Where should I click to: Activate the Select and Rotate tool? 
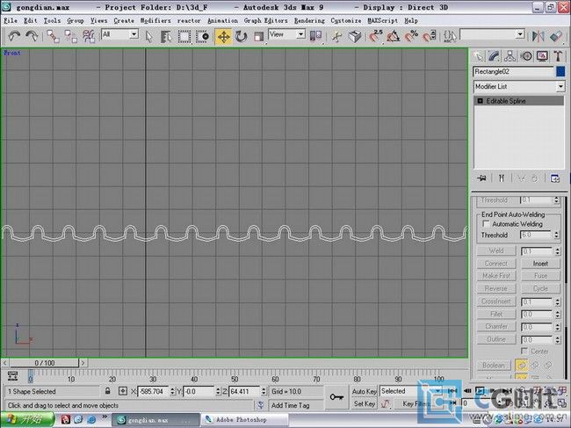[x=241, y=36]
